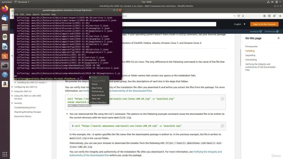
Task: Open Document History in the left navigation
Action: 23,117
